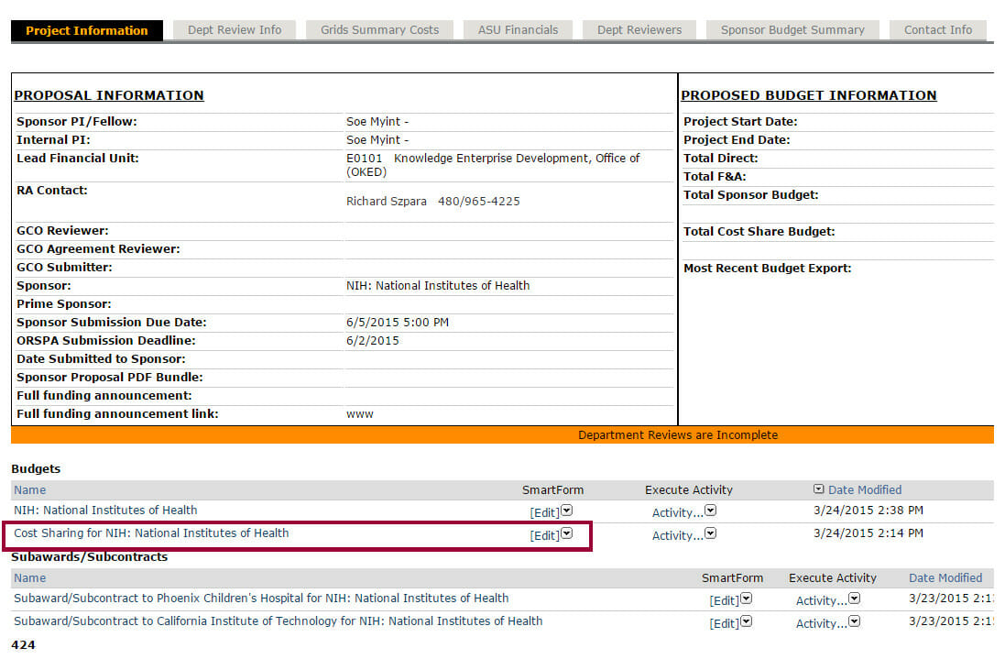Go to the Dept Reviewers tab
1005x659 pixels.
click(639, 30)
